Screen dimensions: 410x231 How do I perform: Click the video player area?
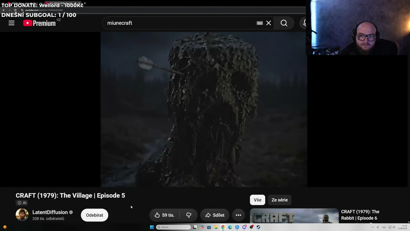click(204, 109)
